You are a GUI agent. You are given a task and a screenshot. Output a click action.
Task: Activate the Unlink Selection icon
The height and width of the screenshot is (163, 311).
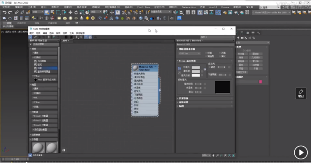[x=22, y=12]
